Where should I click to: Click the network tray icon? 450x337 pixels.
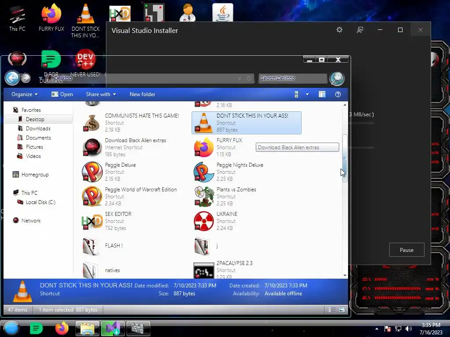(398, 329)
